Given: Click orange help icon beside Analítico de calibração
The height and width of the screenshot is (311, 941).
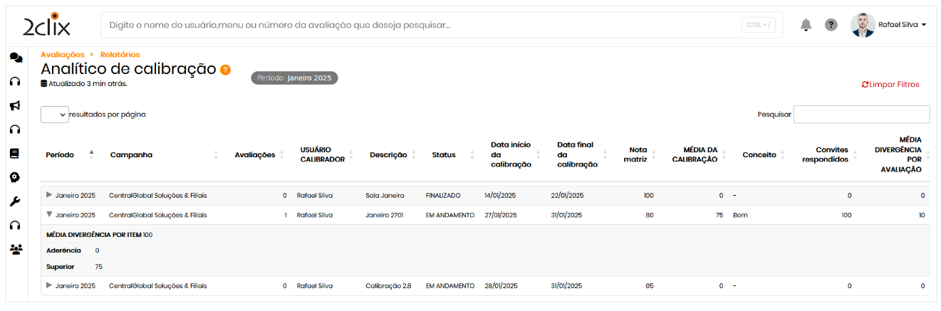Looking at the screenshot, I should point(225,70).
